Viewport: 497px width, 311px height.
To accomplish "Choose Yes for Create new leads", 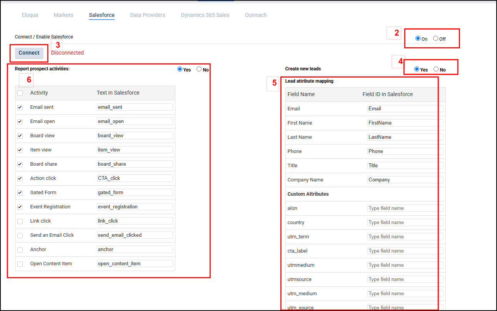I will (x=417, y=69).
